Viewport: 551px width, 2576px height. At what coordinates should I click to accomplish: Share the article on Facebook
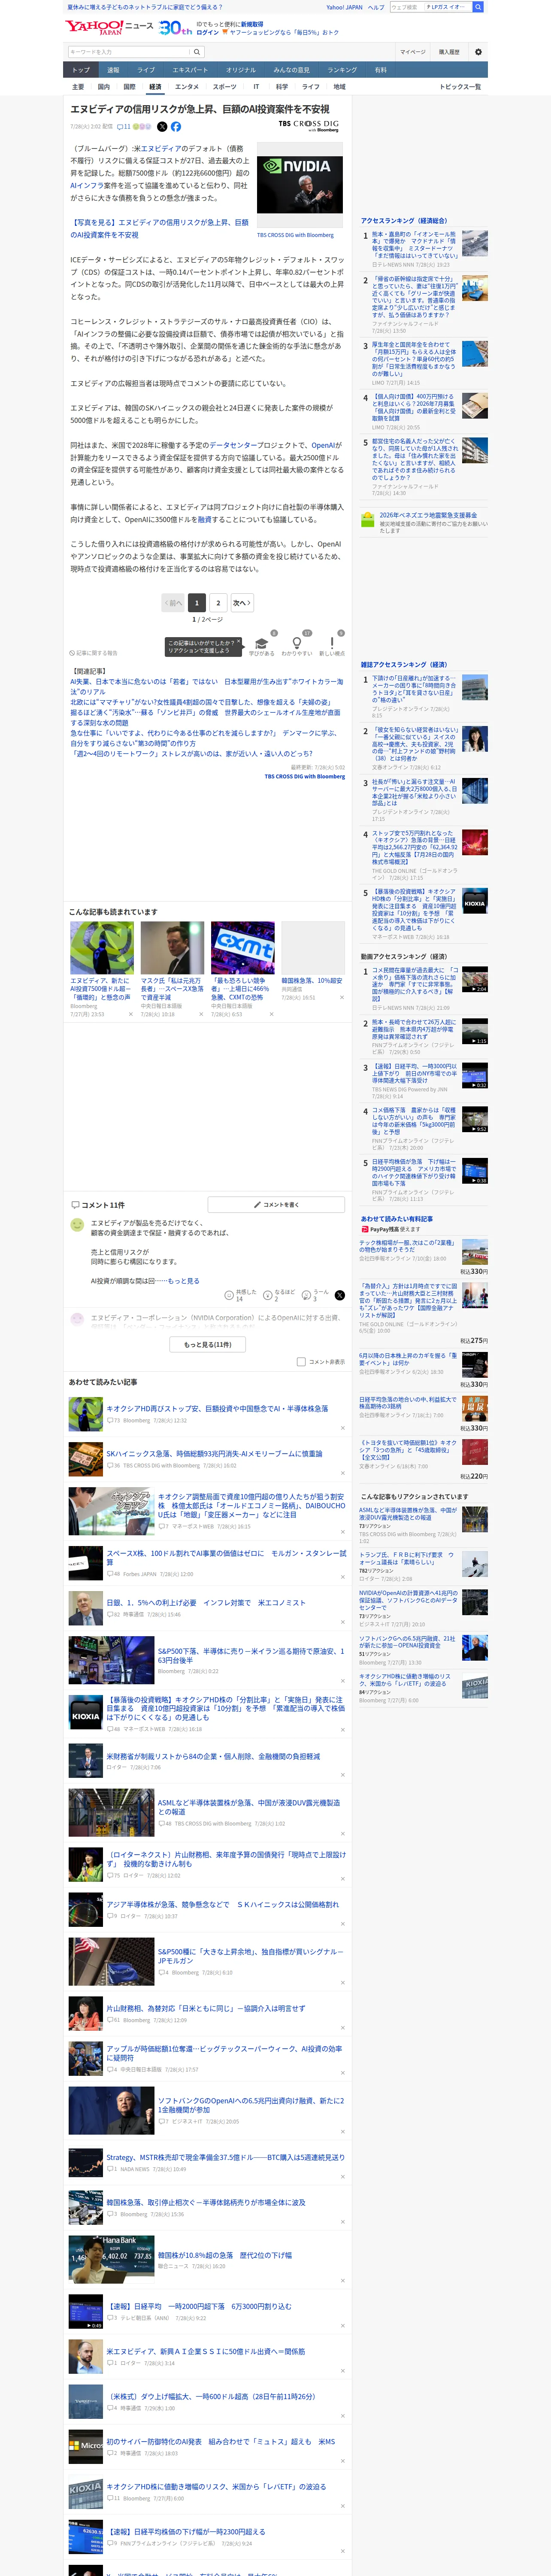pyautogui.click(x=176, y=127)
